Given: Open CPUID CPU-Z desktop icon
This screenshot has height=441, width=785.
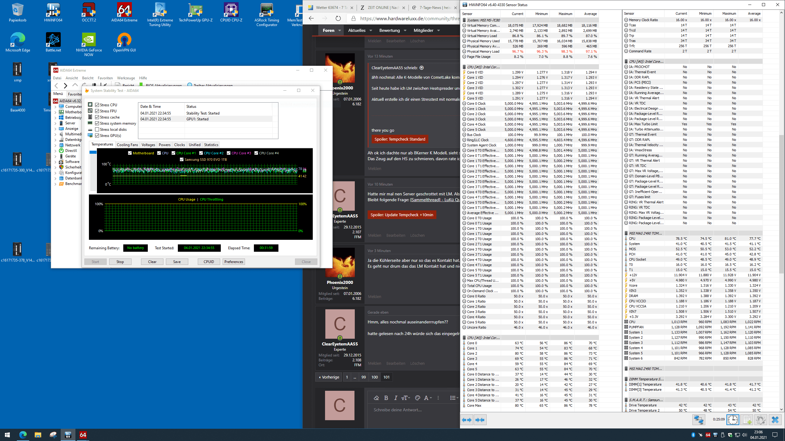Looking at the screenshot, I should [231, 12].
